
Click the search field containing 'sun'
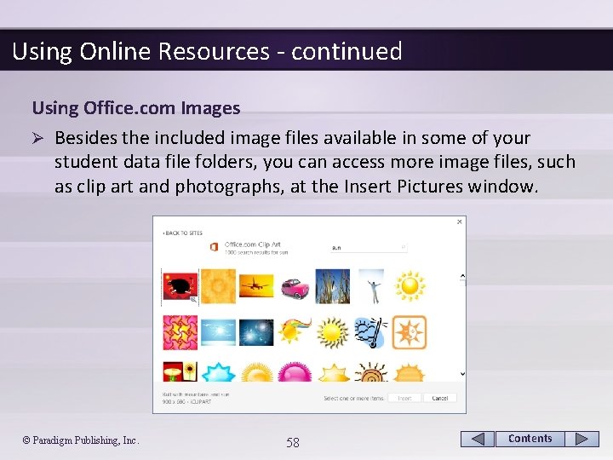[x=369, y=248]
